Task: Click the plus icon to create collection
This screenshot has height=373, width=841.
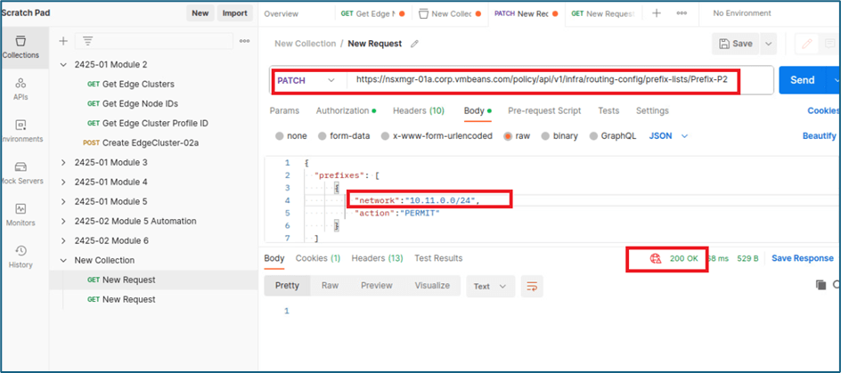Action: point(63,41)
